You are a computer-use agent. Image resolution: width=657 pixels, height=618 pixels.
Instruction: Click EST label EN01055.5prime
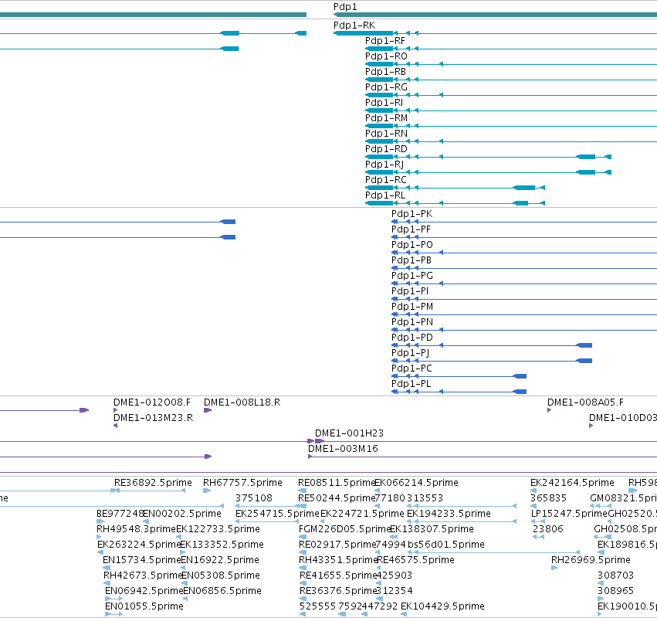tap(144, 606)
